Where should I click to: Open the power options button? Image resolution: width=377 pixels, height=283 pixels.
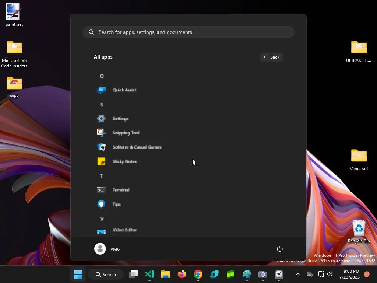click(280, 249)
